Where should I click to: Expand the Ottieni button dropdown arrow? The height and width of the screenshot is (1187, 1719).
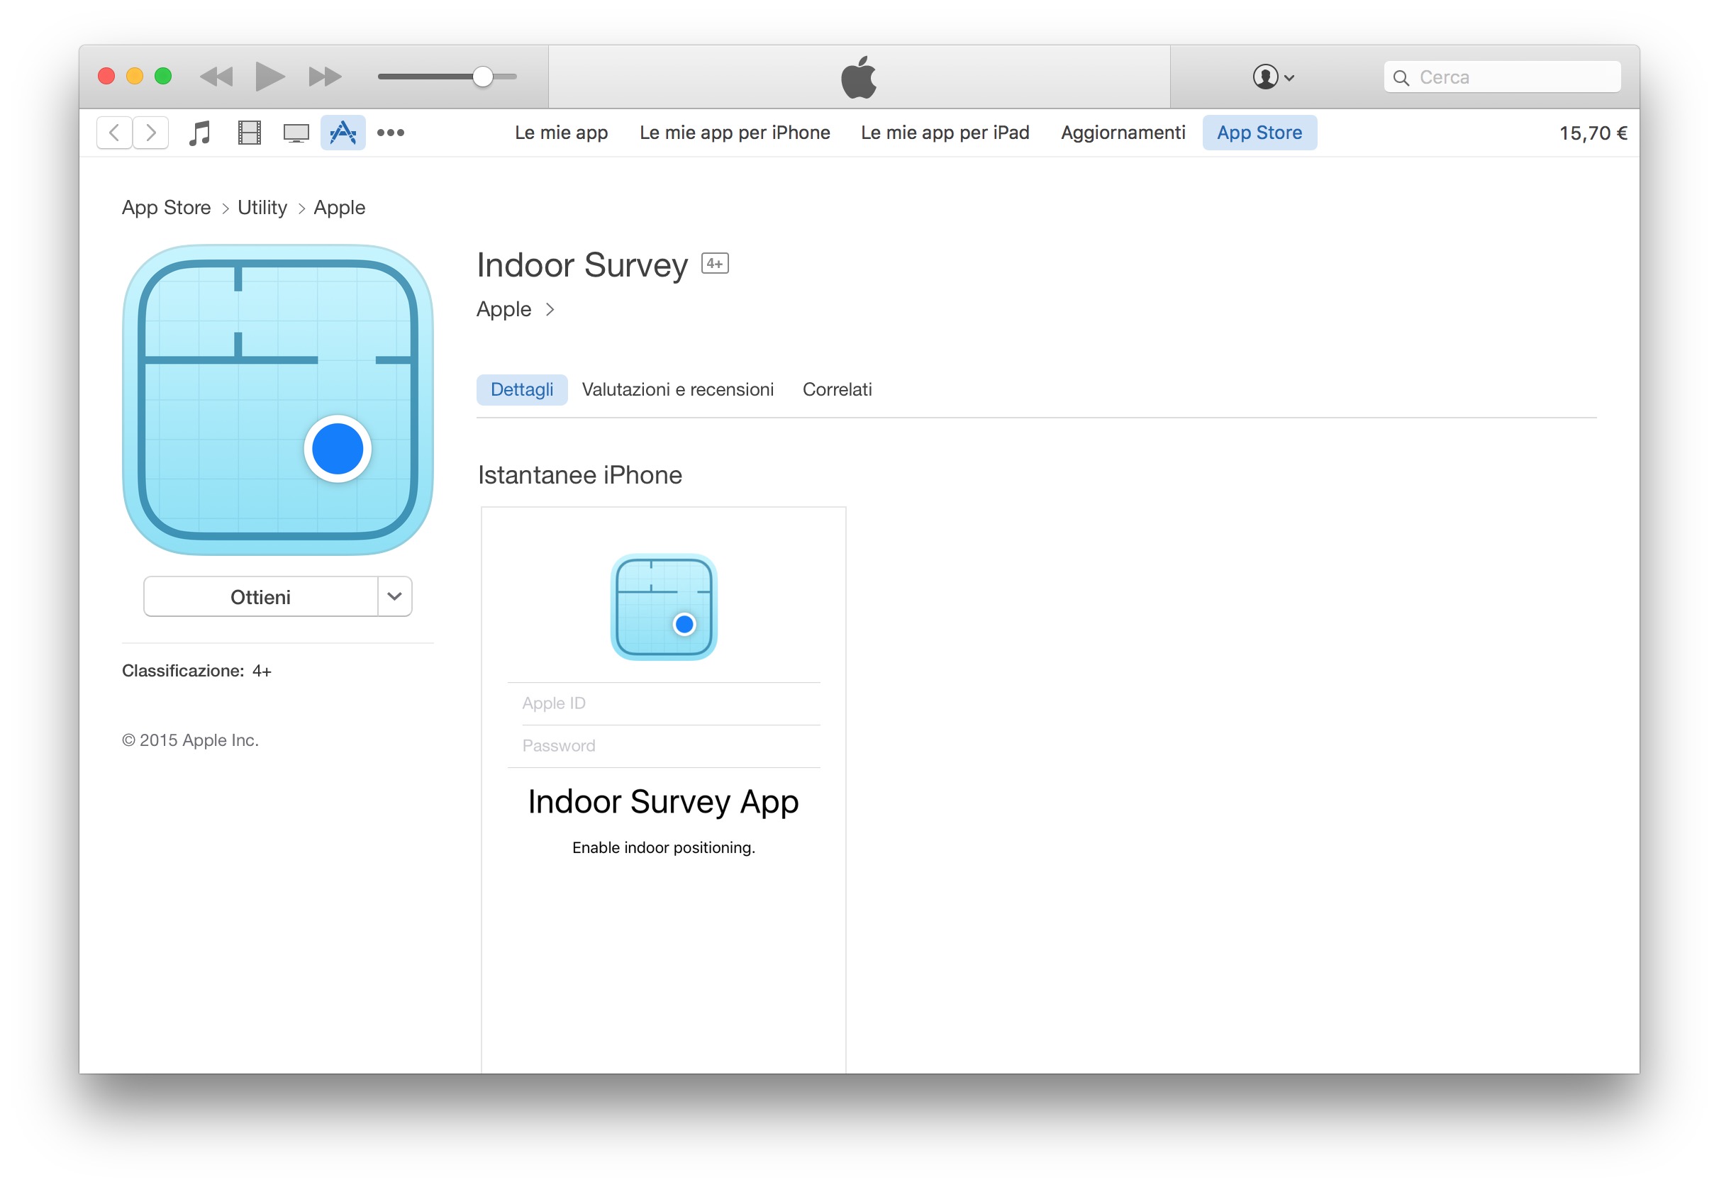coord(395,597)
